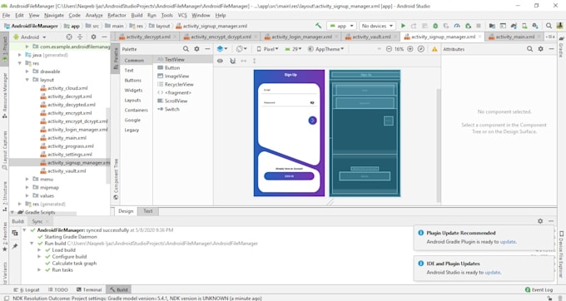The width and height of the screenshot is (566, 301).
Task: Start debugging with the green bug icon
Action: click(435, 26)
